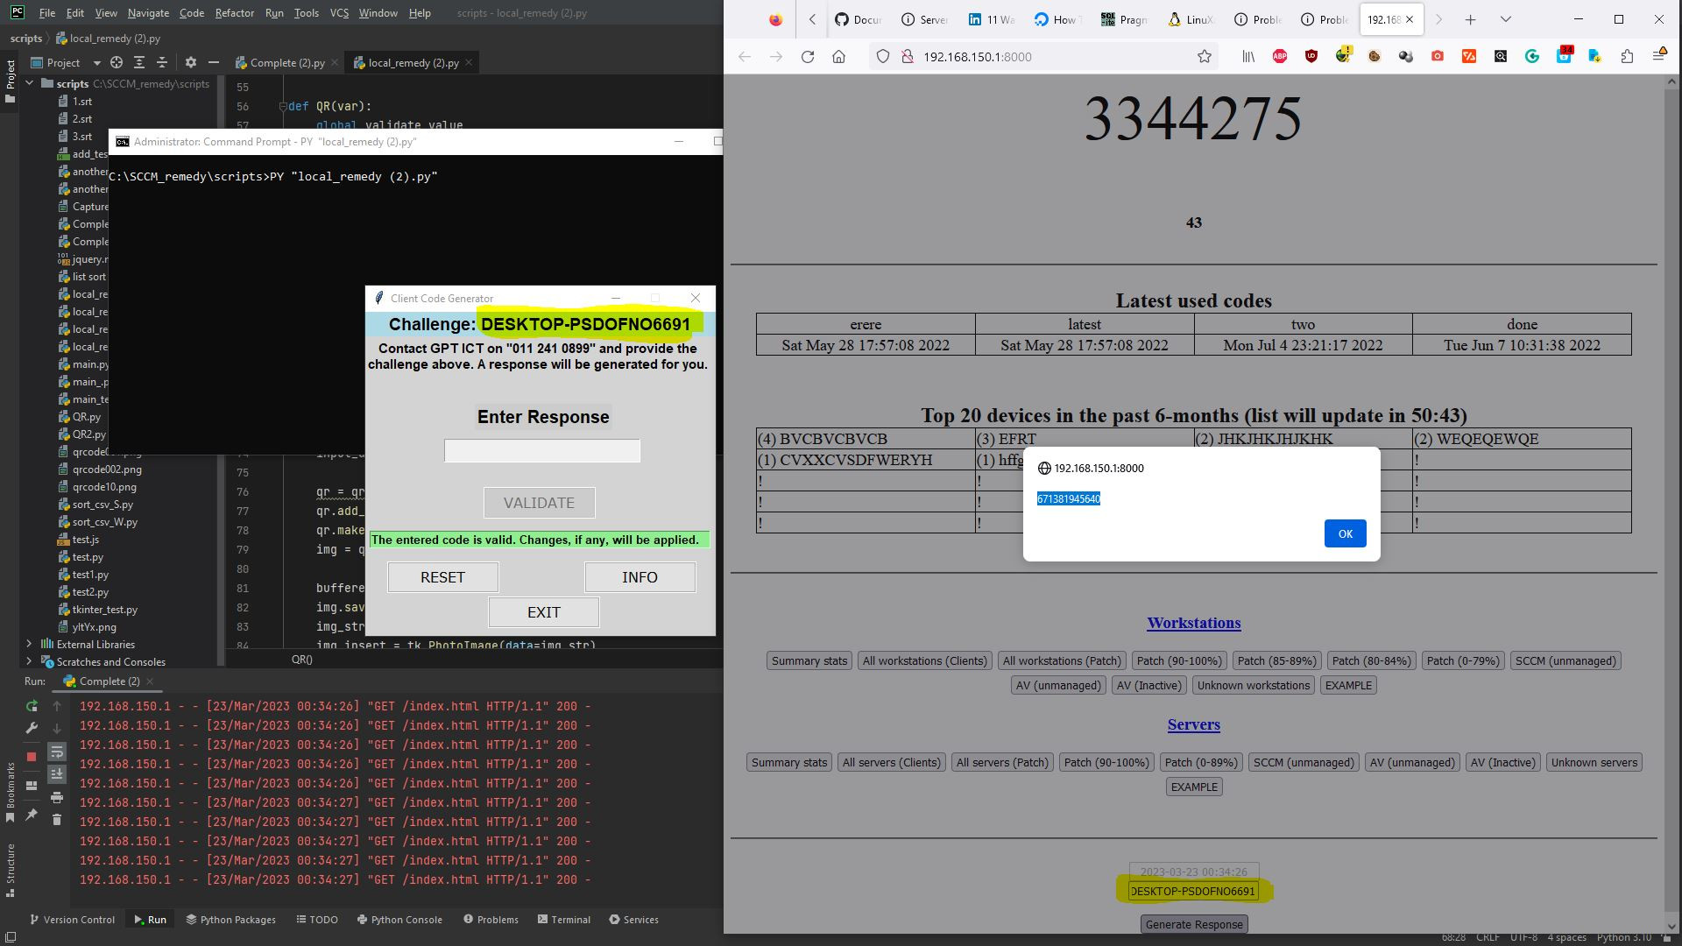Bookmark this page with star icon
Image resolution: width=1682 pixels, height=946 pixels.
[x=1205, y=56]
